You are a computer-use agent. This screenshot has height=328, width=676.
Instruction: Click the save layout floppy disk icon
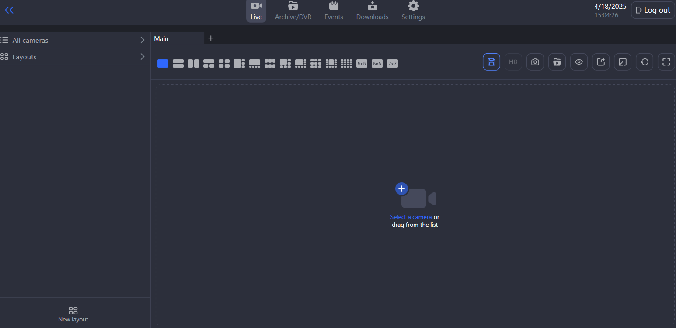tap(491, 62)
